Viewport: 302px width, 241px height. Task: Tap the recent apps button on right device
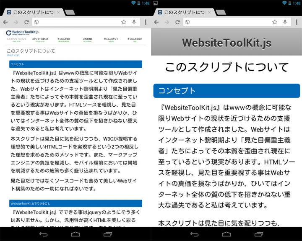coord(258,234)
